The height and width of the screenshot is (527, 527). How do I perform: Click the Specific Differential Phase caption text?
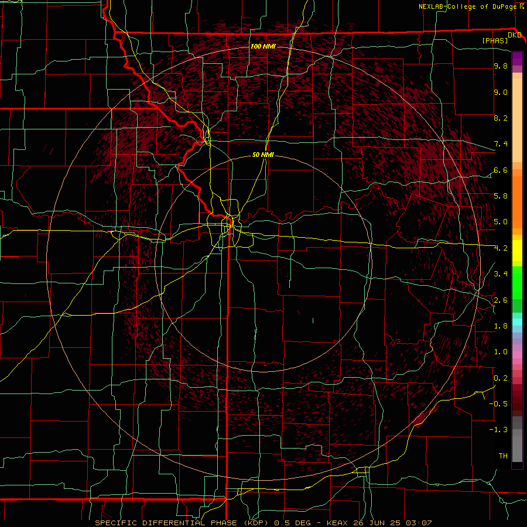pyautogui.click(x=263, y=523)
